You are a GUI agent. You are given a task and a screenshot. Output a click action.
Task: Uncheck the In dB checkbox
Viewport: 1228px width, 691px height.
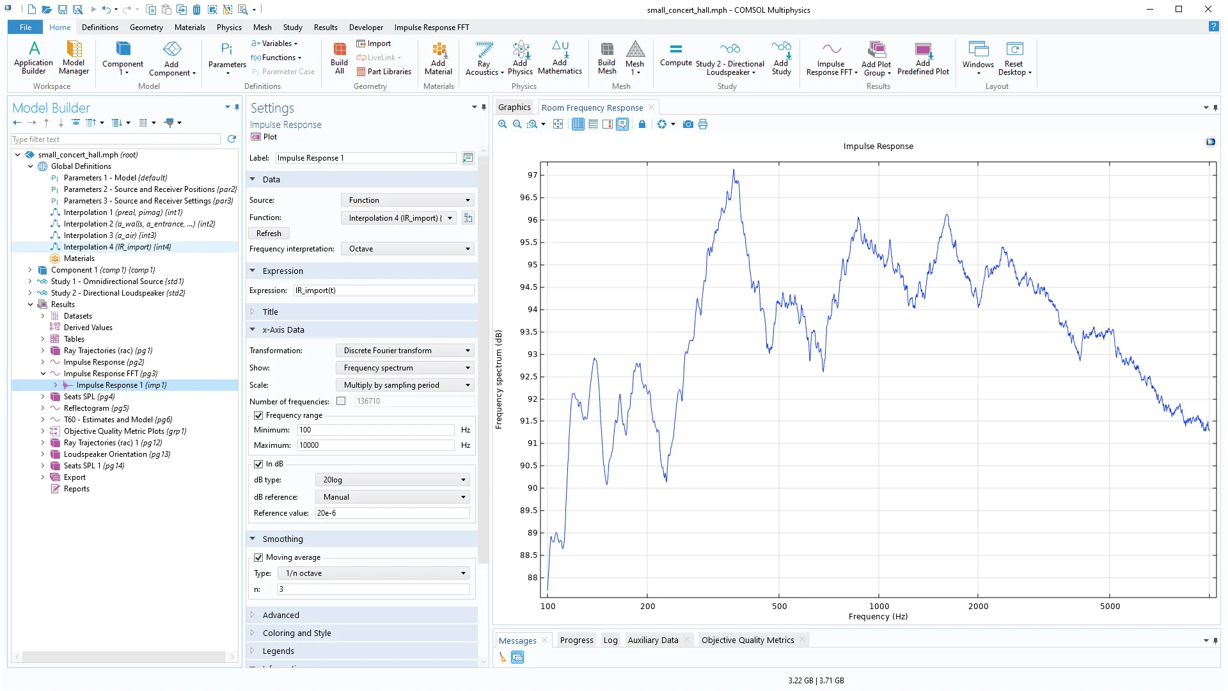click(x=258, y=464)
